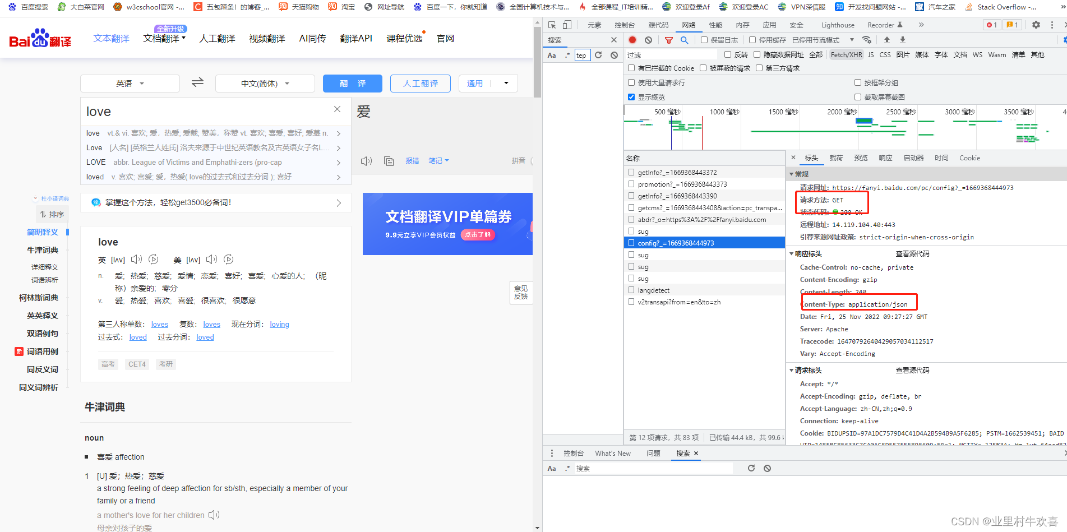1067x532 pixels.
Task: Click the network search magnifier icon
Action: 684,40
